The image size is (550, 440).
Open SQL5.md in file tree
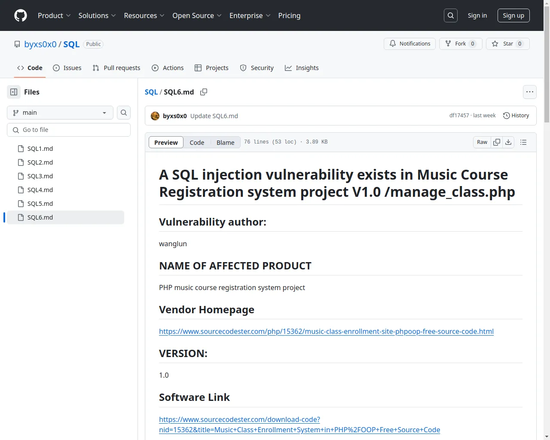point(65,204)
